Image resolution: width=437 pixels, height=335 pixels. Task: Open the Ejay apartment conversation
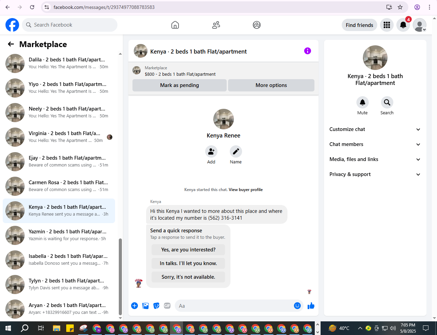coord(59,161)
